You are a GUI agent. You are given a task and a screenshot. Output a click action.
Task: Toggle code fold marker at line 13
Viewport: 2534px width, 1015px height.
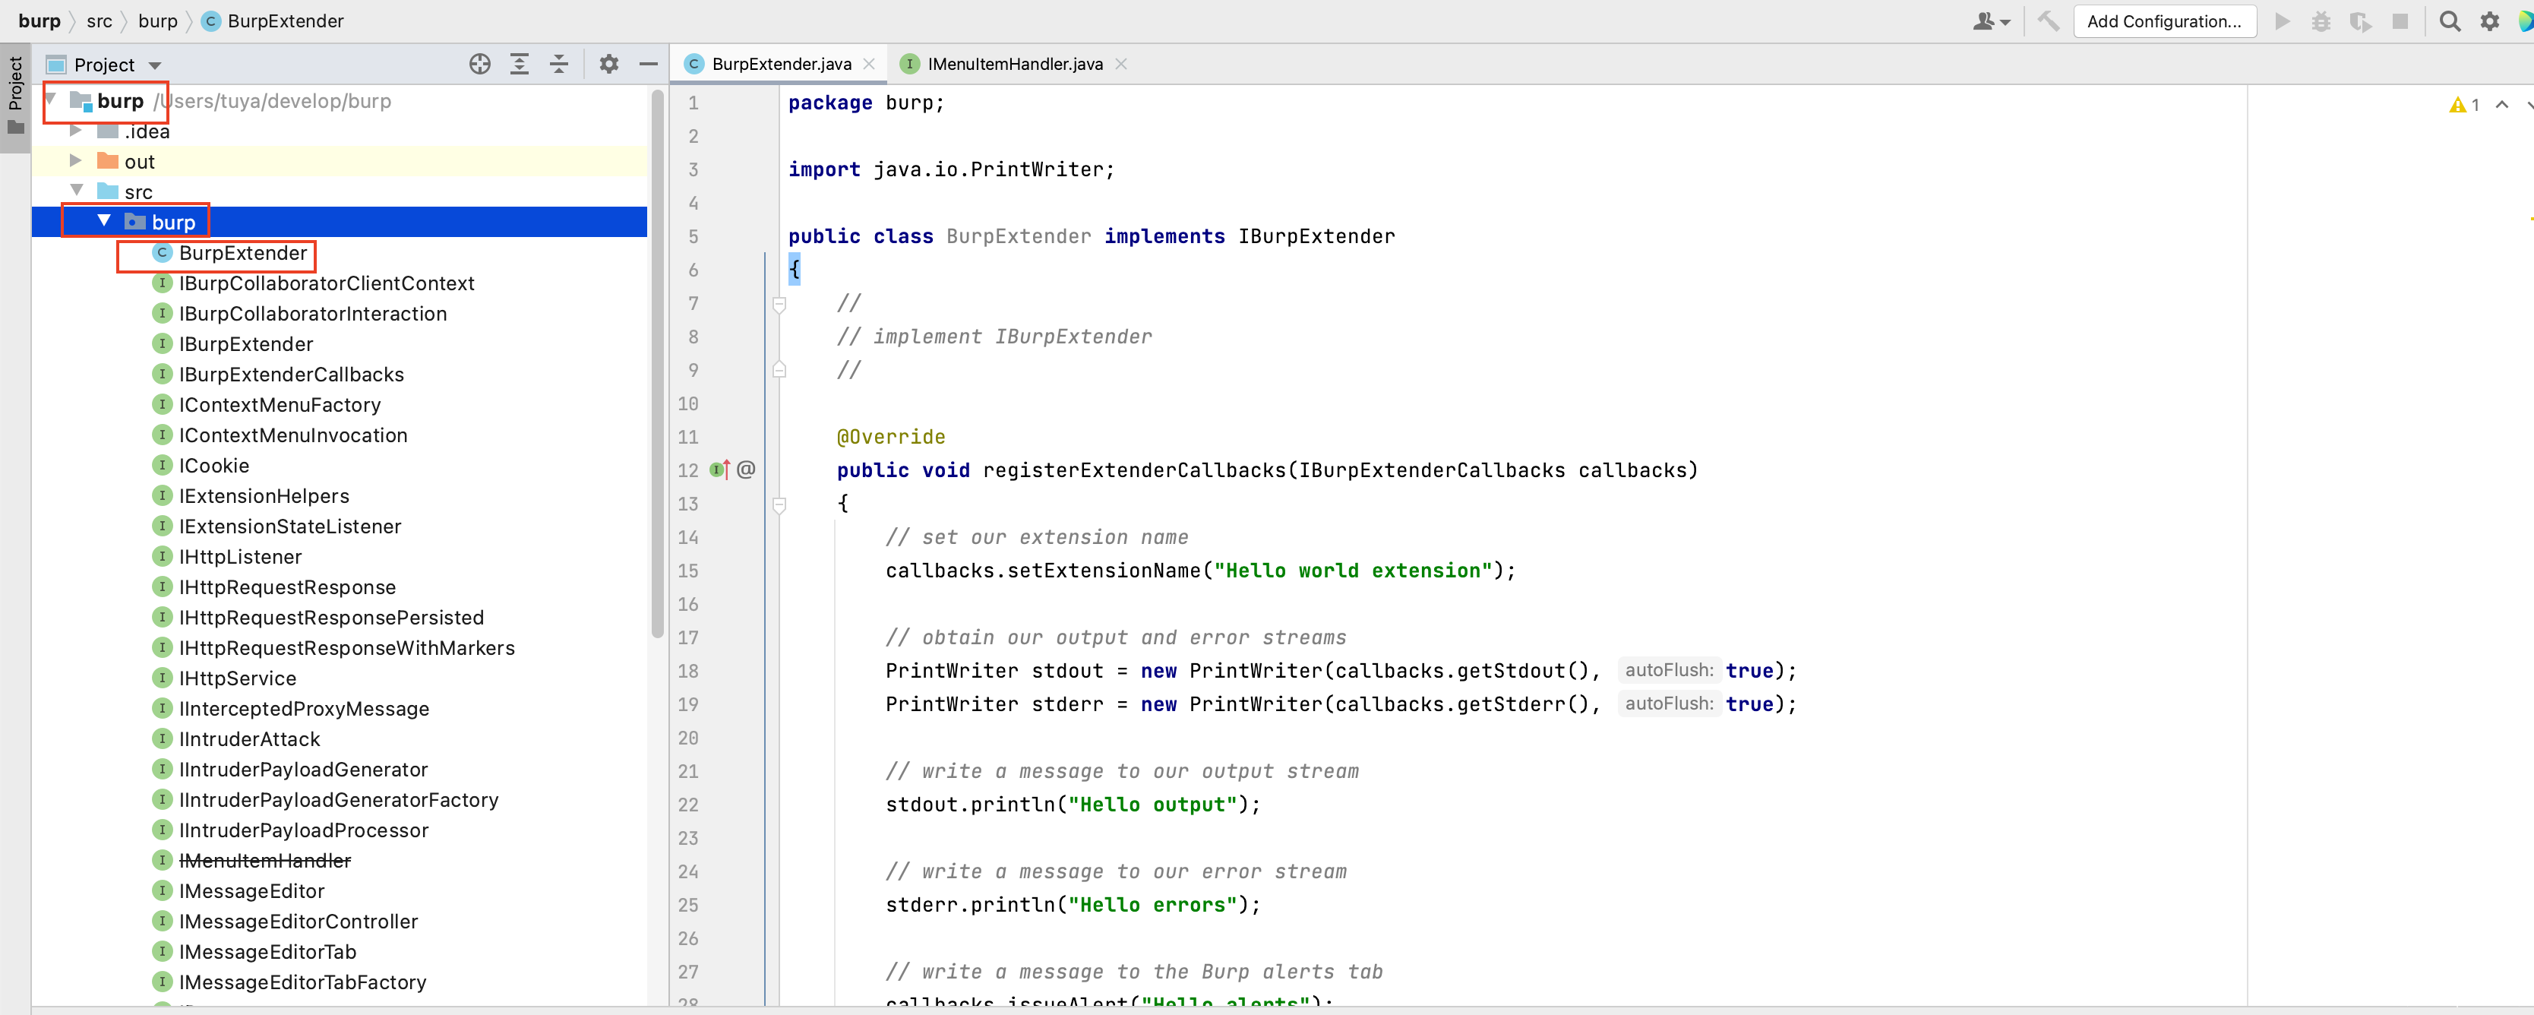point(779,504)
